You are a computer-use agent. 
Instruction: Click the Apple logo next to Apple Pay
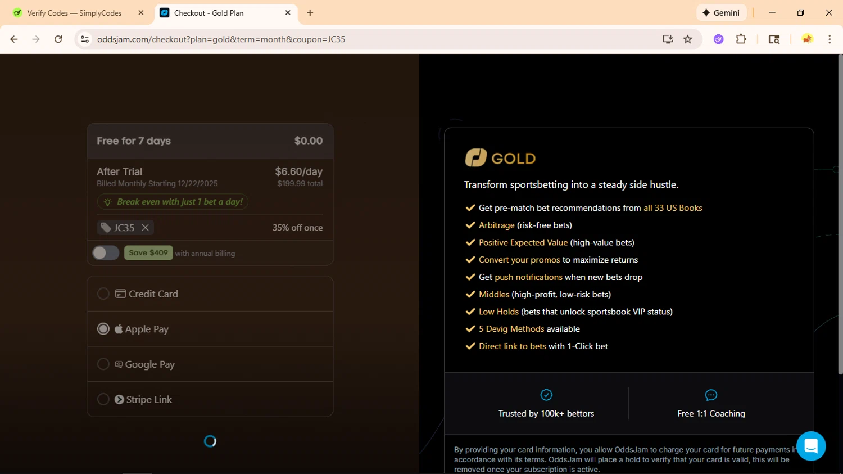[119, 329]
